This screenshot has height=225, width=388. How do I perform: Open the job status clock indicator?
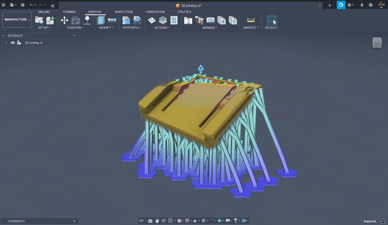(350, 5)
